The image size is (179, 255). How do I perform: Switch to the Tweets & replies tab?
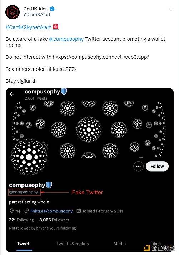73,244
